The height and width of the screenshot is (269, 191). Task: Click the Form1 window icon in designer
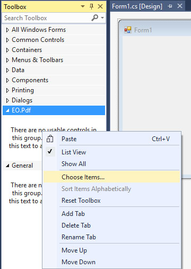click(128, 30)
